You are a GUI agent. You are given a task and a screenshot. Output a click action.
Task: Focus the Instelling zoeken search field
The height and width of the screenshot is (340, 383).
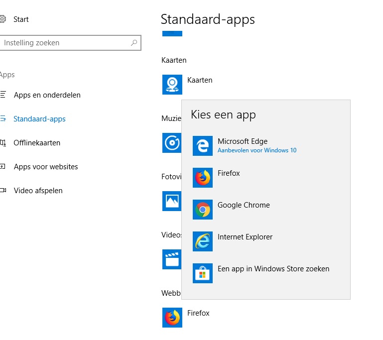tap(70, 43)
